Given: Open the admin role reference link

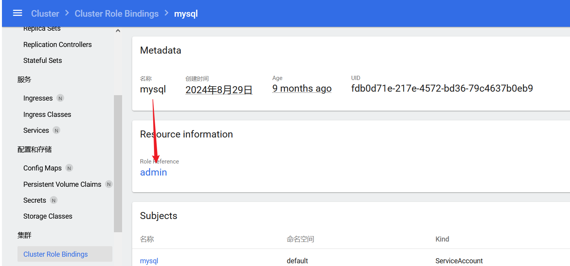Looking at the screenshot, I should pos(154,172).
